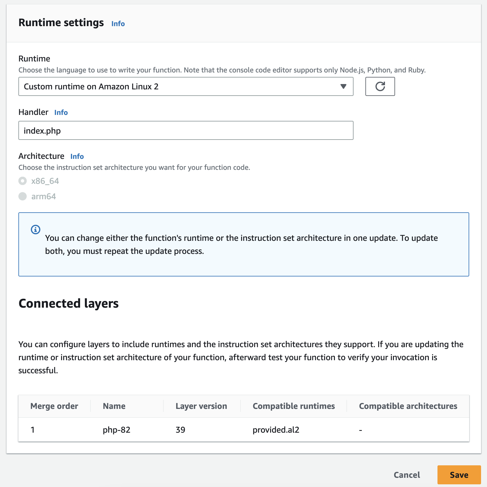Viewport: 487px width, 487px height.
Task: Click the provided.al2 runtime cell
Action: 276,430
